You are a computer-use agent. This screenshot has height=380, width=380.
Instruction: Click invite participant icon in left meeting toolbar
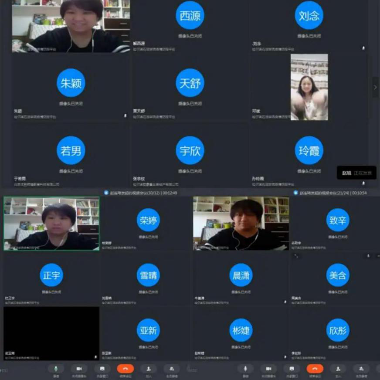click(149, 369)
